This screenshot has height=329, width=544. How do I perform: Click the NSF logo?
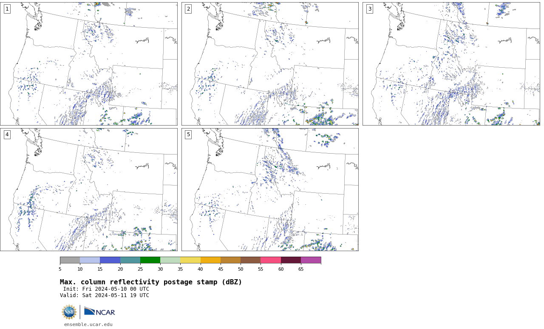coord(69,312)
